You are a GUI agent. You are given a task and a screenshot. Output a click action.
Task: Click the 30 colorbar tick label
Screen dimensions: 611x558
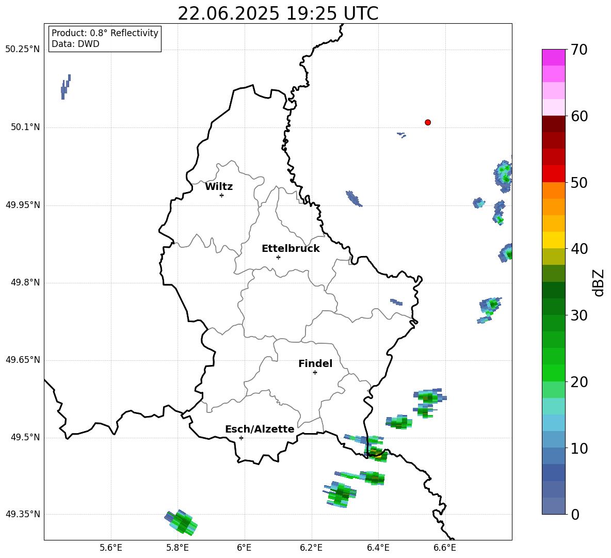579,315
